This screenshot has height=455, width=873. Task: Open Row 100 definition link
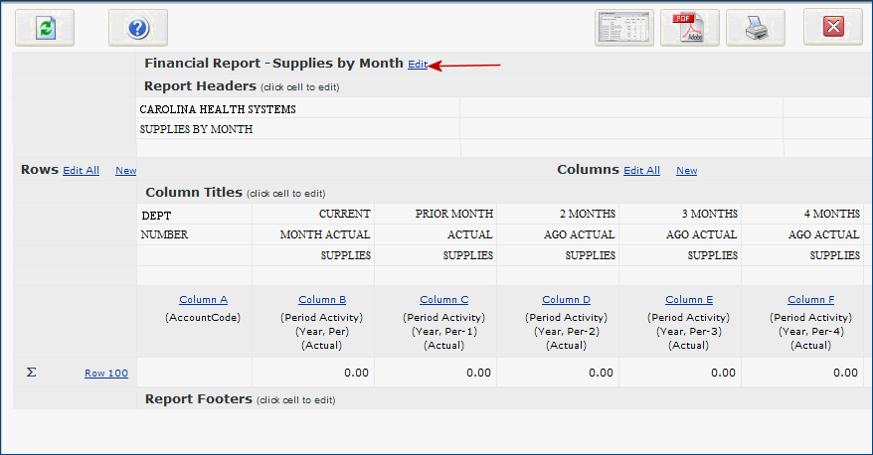pyautogui.click(x=105, y=374)
